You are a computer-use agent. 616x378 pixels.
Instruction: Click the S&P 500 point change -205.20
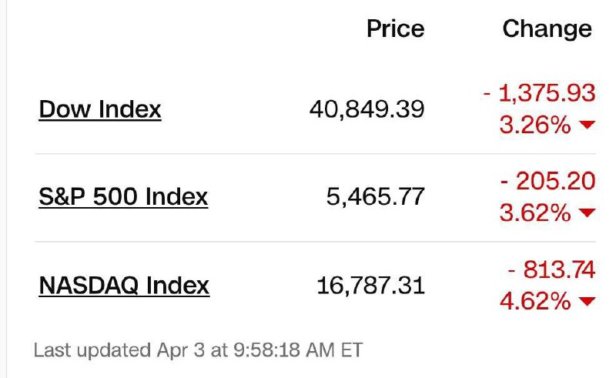click(x=546, y=181)
